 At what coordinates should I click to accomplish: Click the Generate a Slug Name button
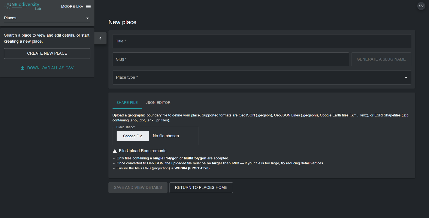coord(381,59)
